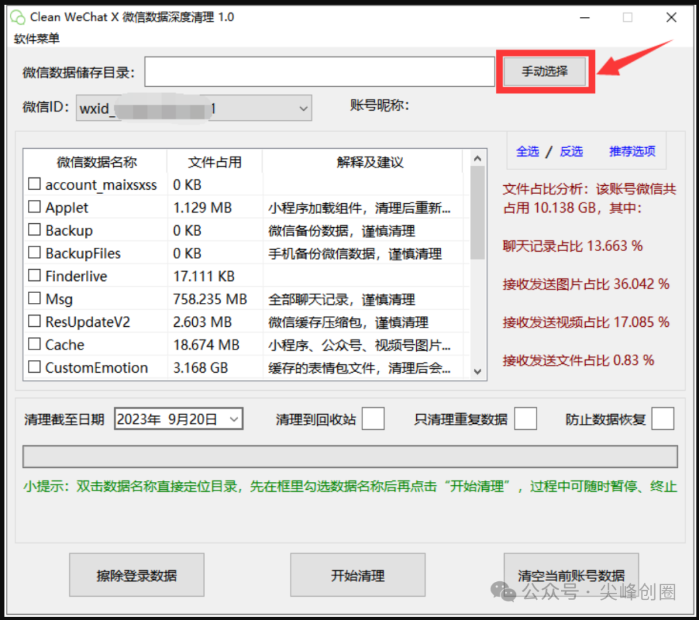The width and height of the screenshot is (699, 620).
Task: Select the 17.111 KB size cell
Action: (x=204, y=276)
